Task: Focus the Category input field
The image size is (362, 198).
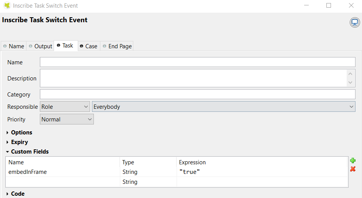Action: coord(197,95)
